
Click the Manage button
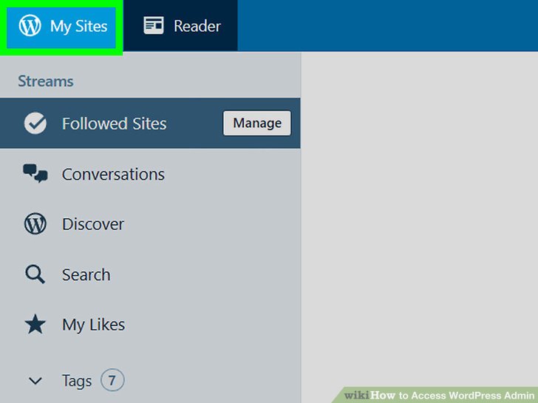257,123
